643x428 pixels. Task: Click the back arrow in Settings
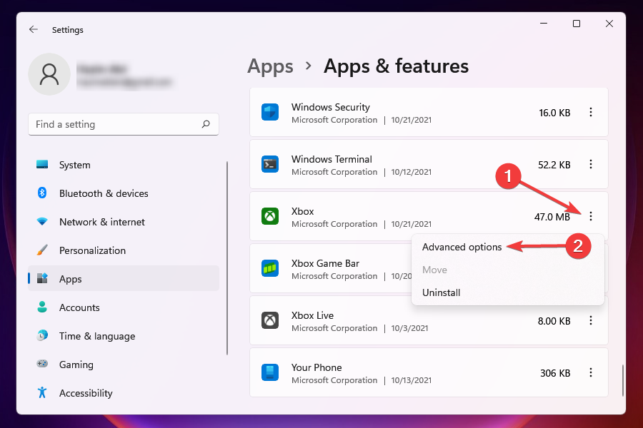tap(33, 29)
